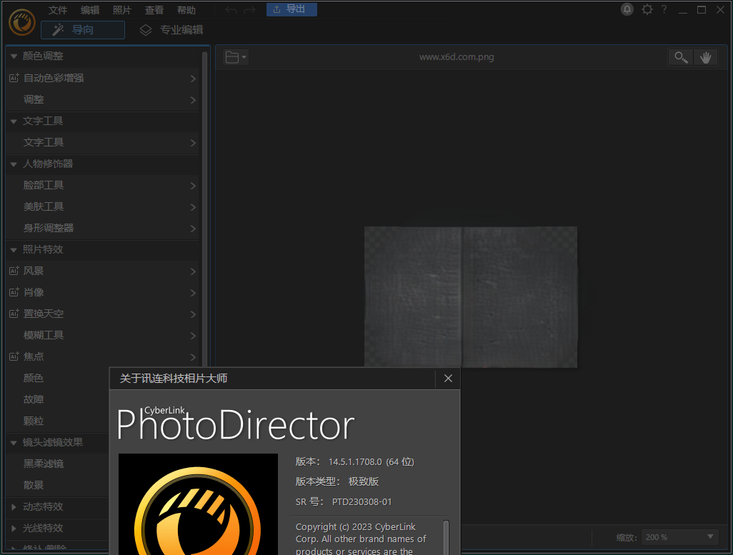Image resolution: width=733 pixels, height=555 pixels.
Task: Collapse the 人物修饰器 section
Action: [x=14, y=164]
